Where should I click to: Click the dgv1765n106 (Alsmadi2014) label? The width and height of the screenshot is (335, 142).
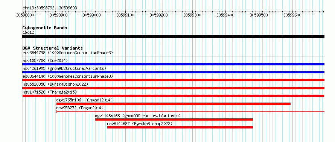tap(84, 100)
